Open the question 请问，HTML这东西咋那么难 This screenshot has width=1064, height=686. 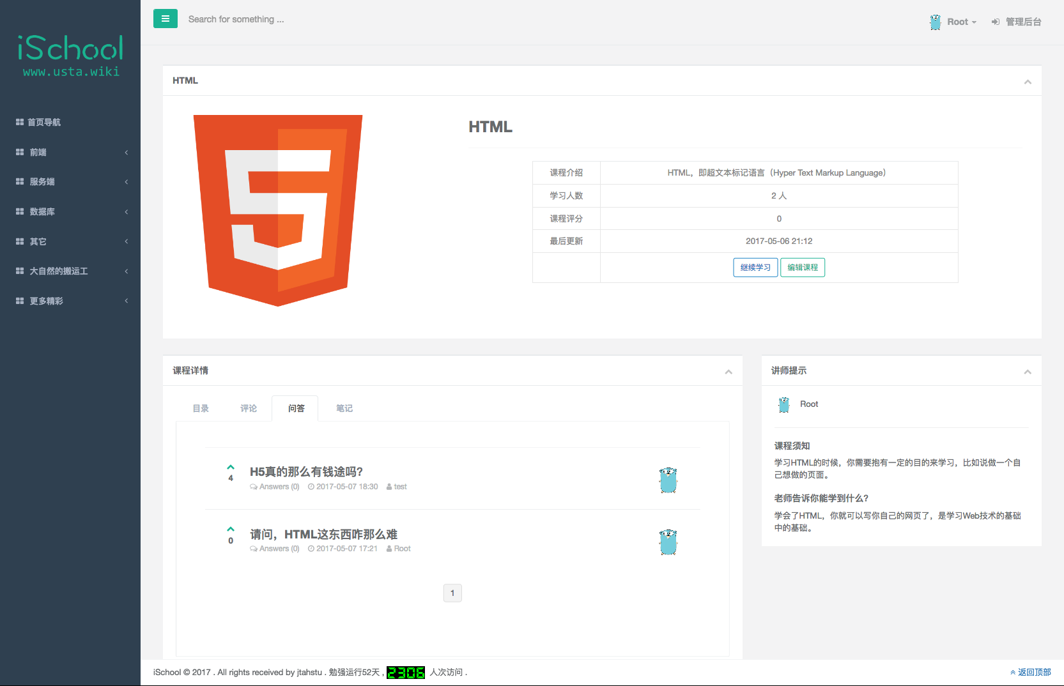[323, 534]
